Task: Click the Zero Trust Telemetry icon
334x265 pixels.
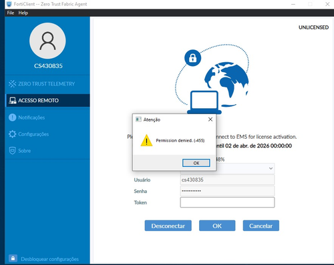Action: [x=12, y=84]
